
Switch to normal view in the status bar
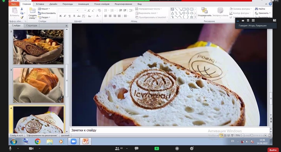pos(221,136)
